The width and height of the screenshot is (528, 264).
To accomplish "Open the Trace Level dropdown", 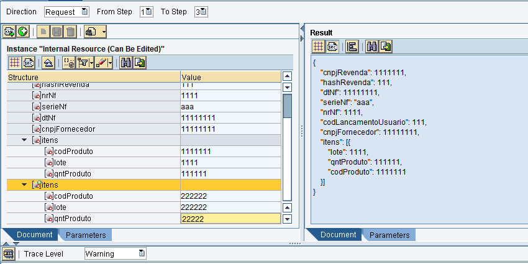I will point(142,253).
